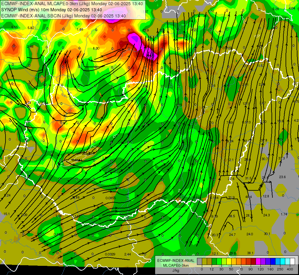Click the map value 30.1
Screen dimensions: 299x275
tap(267, 234)
